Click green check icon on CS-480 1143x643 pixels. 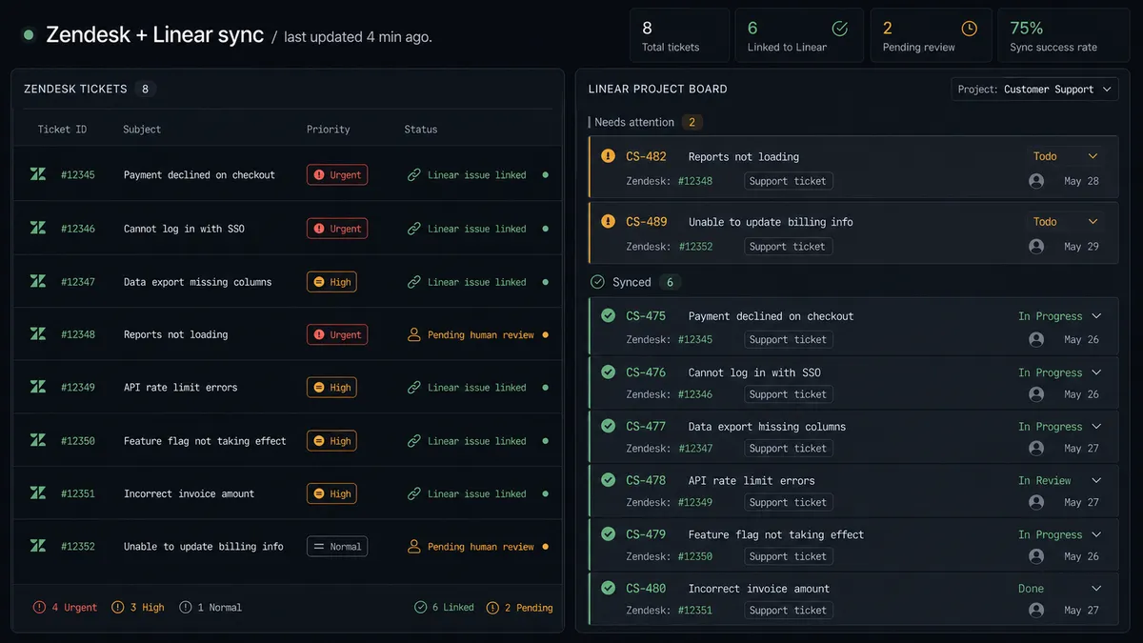(x=608, y=588)
